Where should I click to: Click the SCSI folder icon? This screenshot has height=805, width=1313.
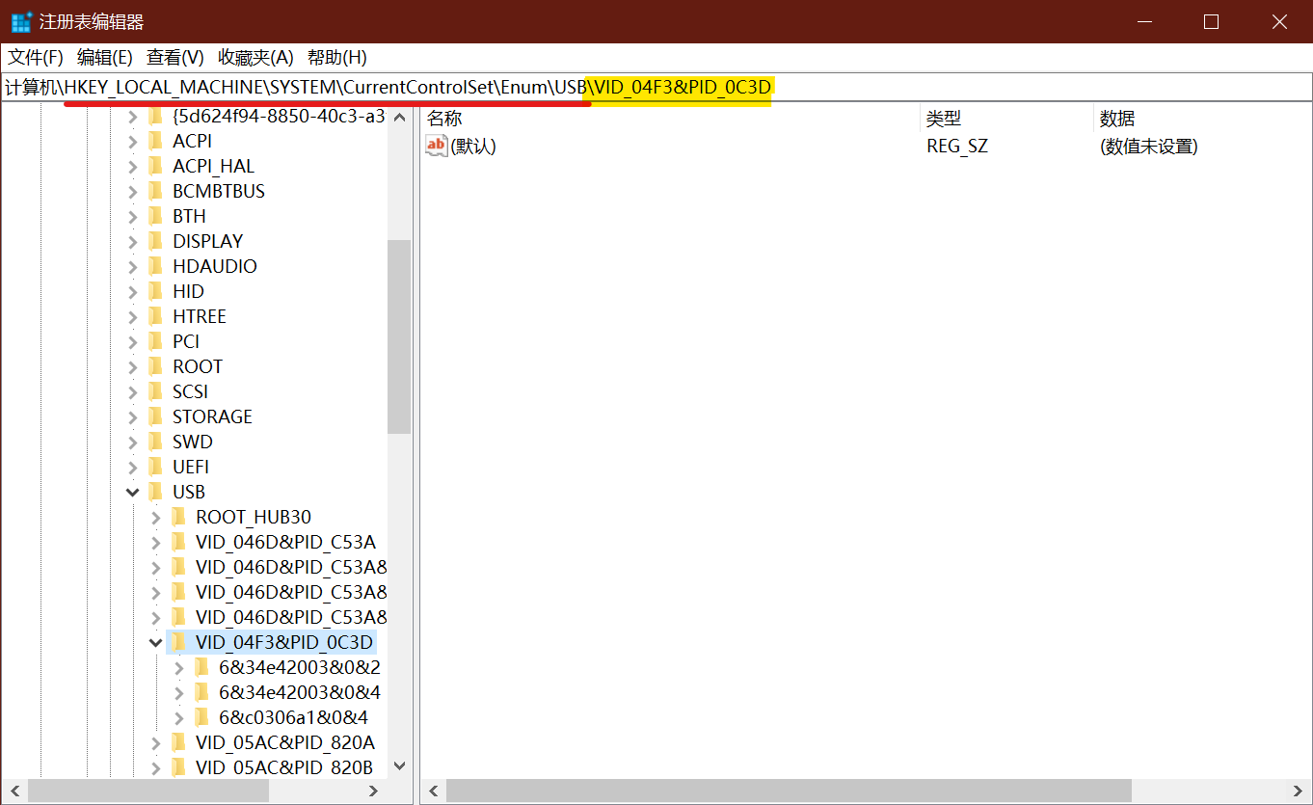[156, 391]
